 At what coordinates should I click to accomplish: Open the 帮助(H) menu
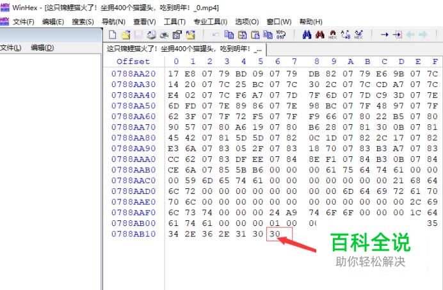310,22
